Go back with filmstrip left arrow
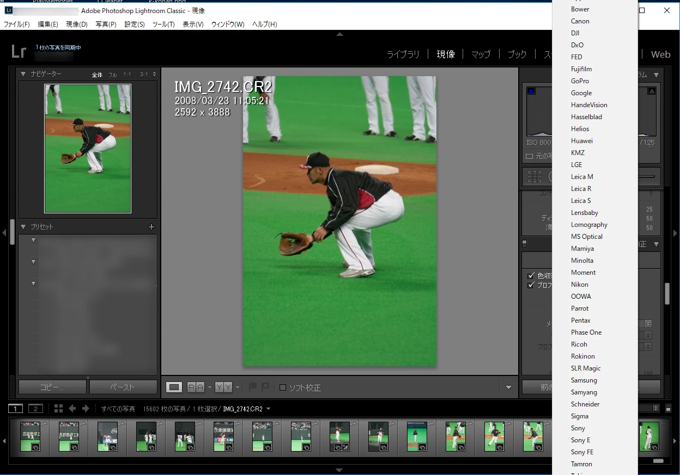The image size is (680, 475). tap(72, 409)
